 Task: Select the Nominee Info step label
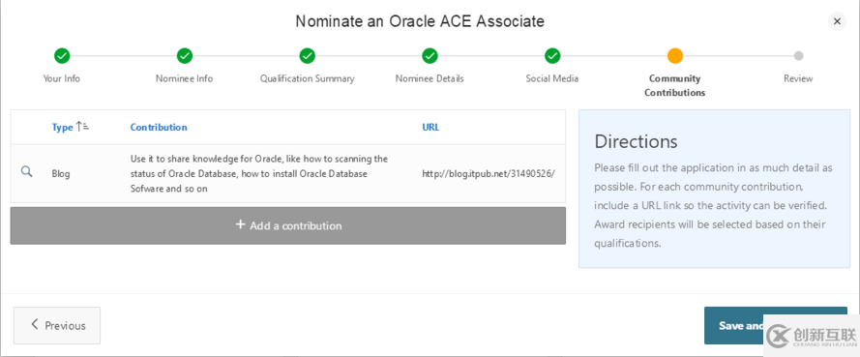click(x=184, y=78)
